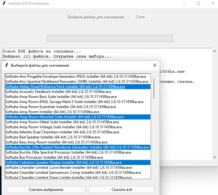218x195 pixels.
Task: Select 'Softube 4ms Spectral Multiband Resonator (SMR)' entry
Action: tap(78, 82)
